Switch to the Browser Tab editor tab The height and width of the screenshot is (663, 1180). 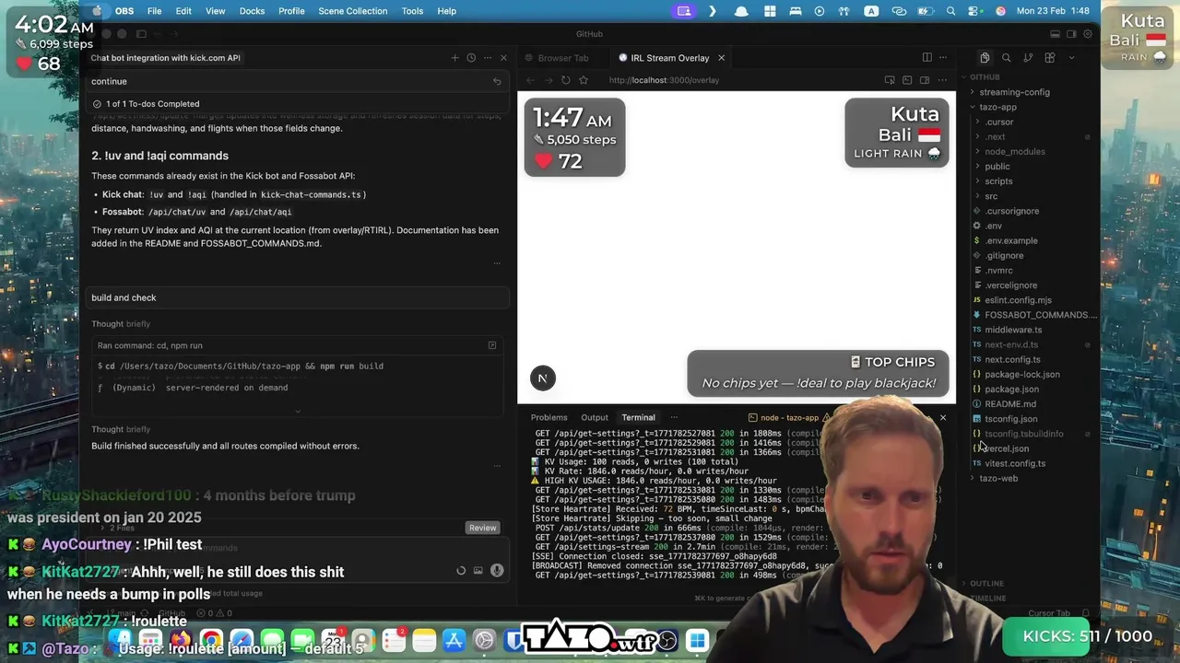(x=556, y=58)
